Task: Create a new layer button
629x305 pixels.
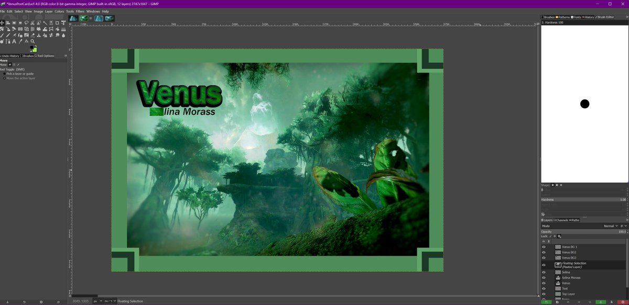Action: [x=546, y=302]
